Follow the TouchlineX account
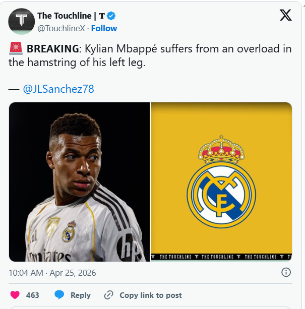The height and width of the screenshot is (309, 305). [x=104, y=28]
